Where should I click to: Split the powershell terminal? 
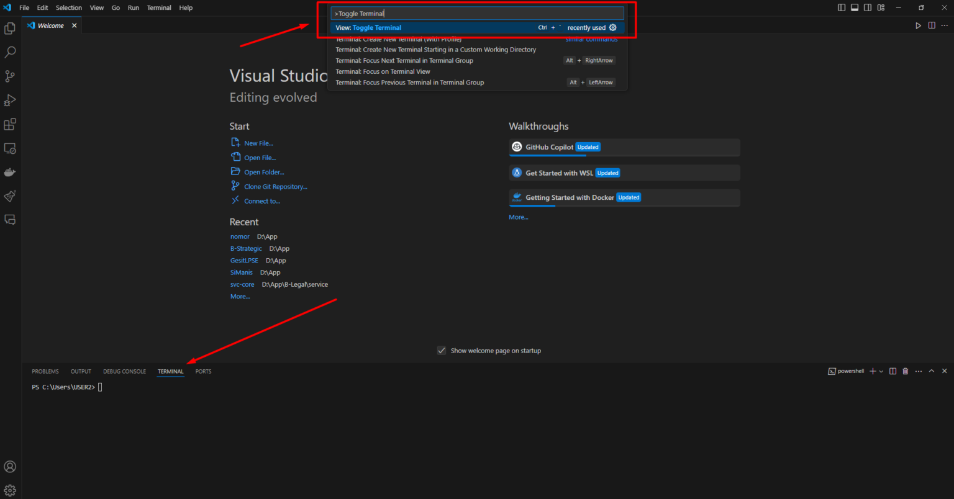(893, 371)
